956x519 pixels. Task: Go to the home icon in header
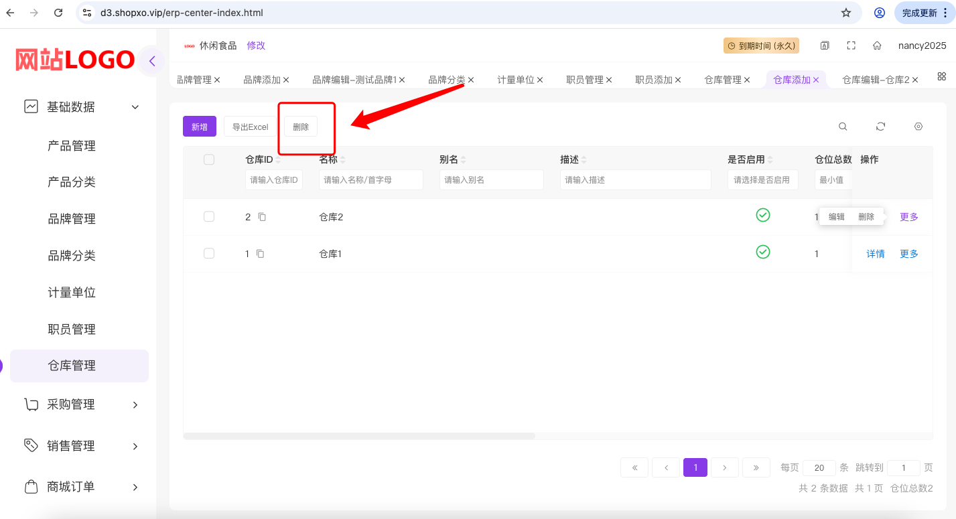click(x=877, y=46)
